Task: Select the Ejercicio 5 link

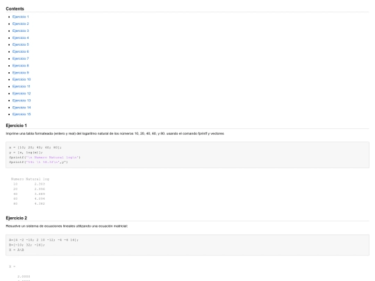Action: [x=21, y=44]
